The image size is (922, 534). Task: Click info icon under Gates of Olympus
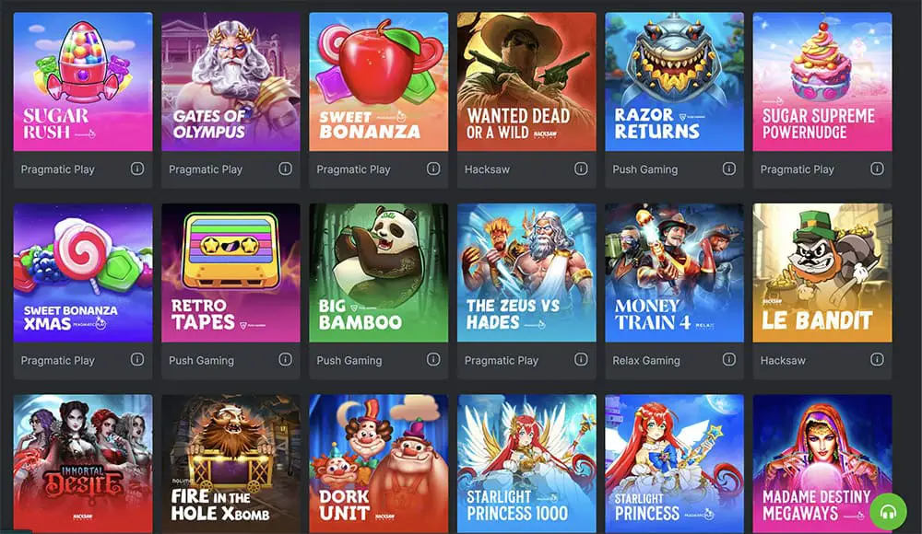285,168
